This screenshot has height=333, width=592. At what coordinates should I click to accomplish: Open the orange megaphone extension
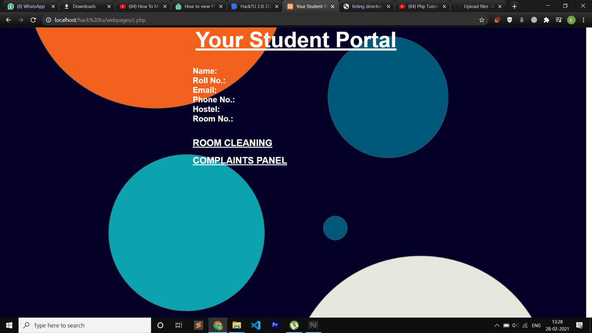click(497, 20)
